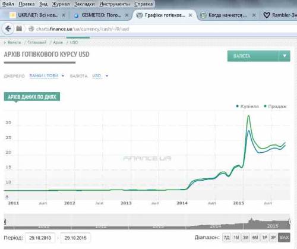The height and width of the screenshot is (249, 297).
Task: Toggle the Продаж series in the legend
Action: pos(276,106)
